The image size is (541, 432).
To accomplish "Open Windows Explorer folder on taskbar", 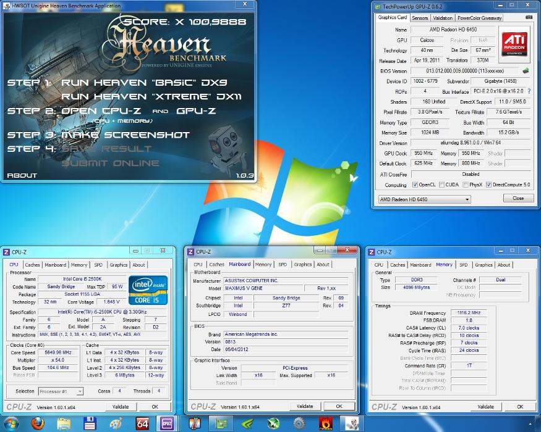I will coord(64,424).
